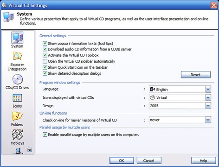Uncheck Enable parallel usage by multiple users
The height and width of the screenshot is (167, 219).
pyautogui.click(x=45, y=135)
